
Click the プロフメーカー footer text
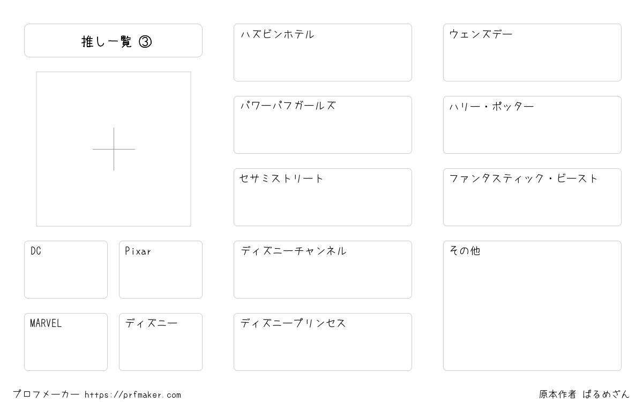coord(46,394)
